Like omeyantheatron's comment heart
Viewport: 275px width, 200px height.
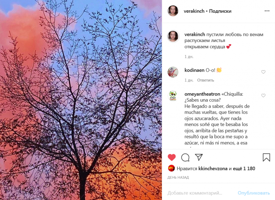click(263, 95)
